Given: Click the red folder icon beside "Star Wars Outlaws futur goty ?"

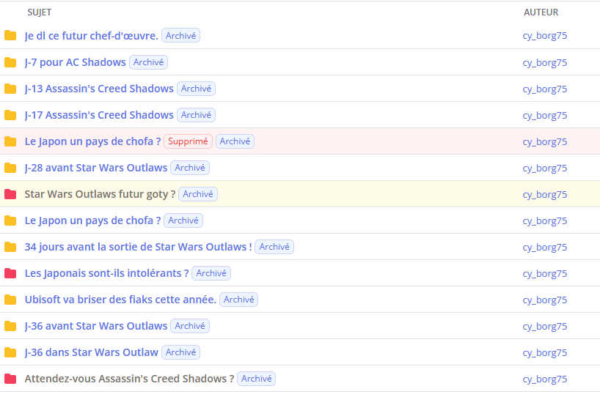Looking at the screenshot, I should [10, 194].
